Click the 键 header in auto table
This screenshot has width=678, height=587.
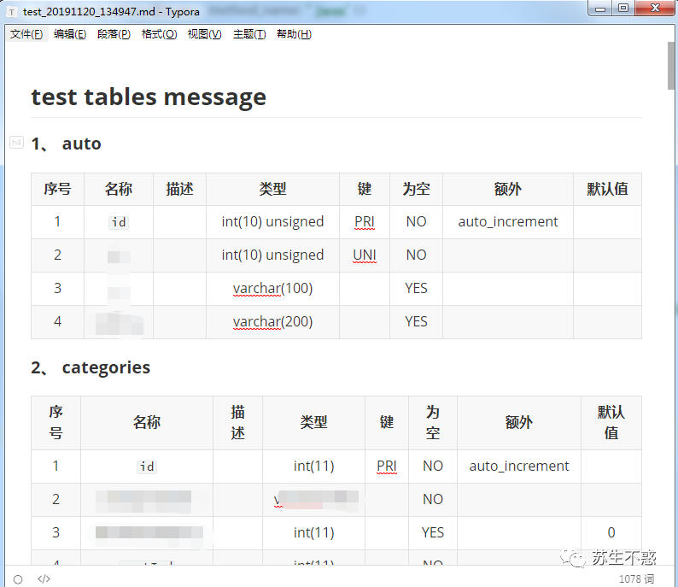point(365,189)
